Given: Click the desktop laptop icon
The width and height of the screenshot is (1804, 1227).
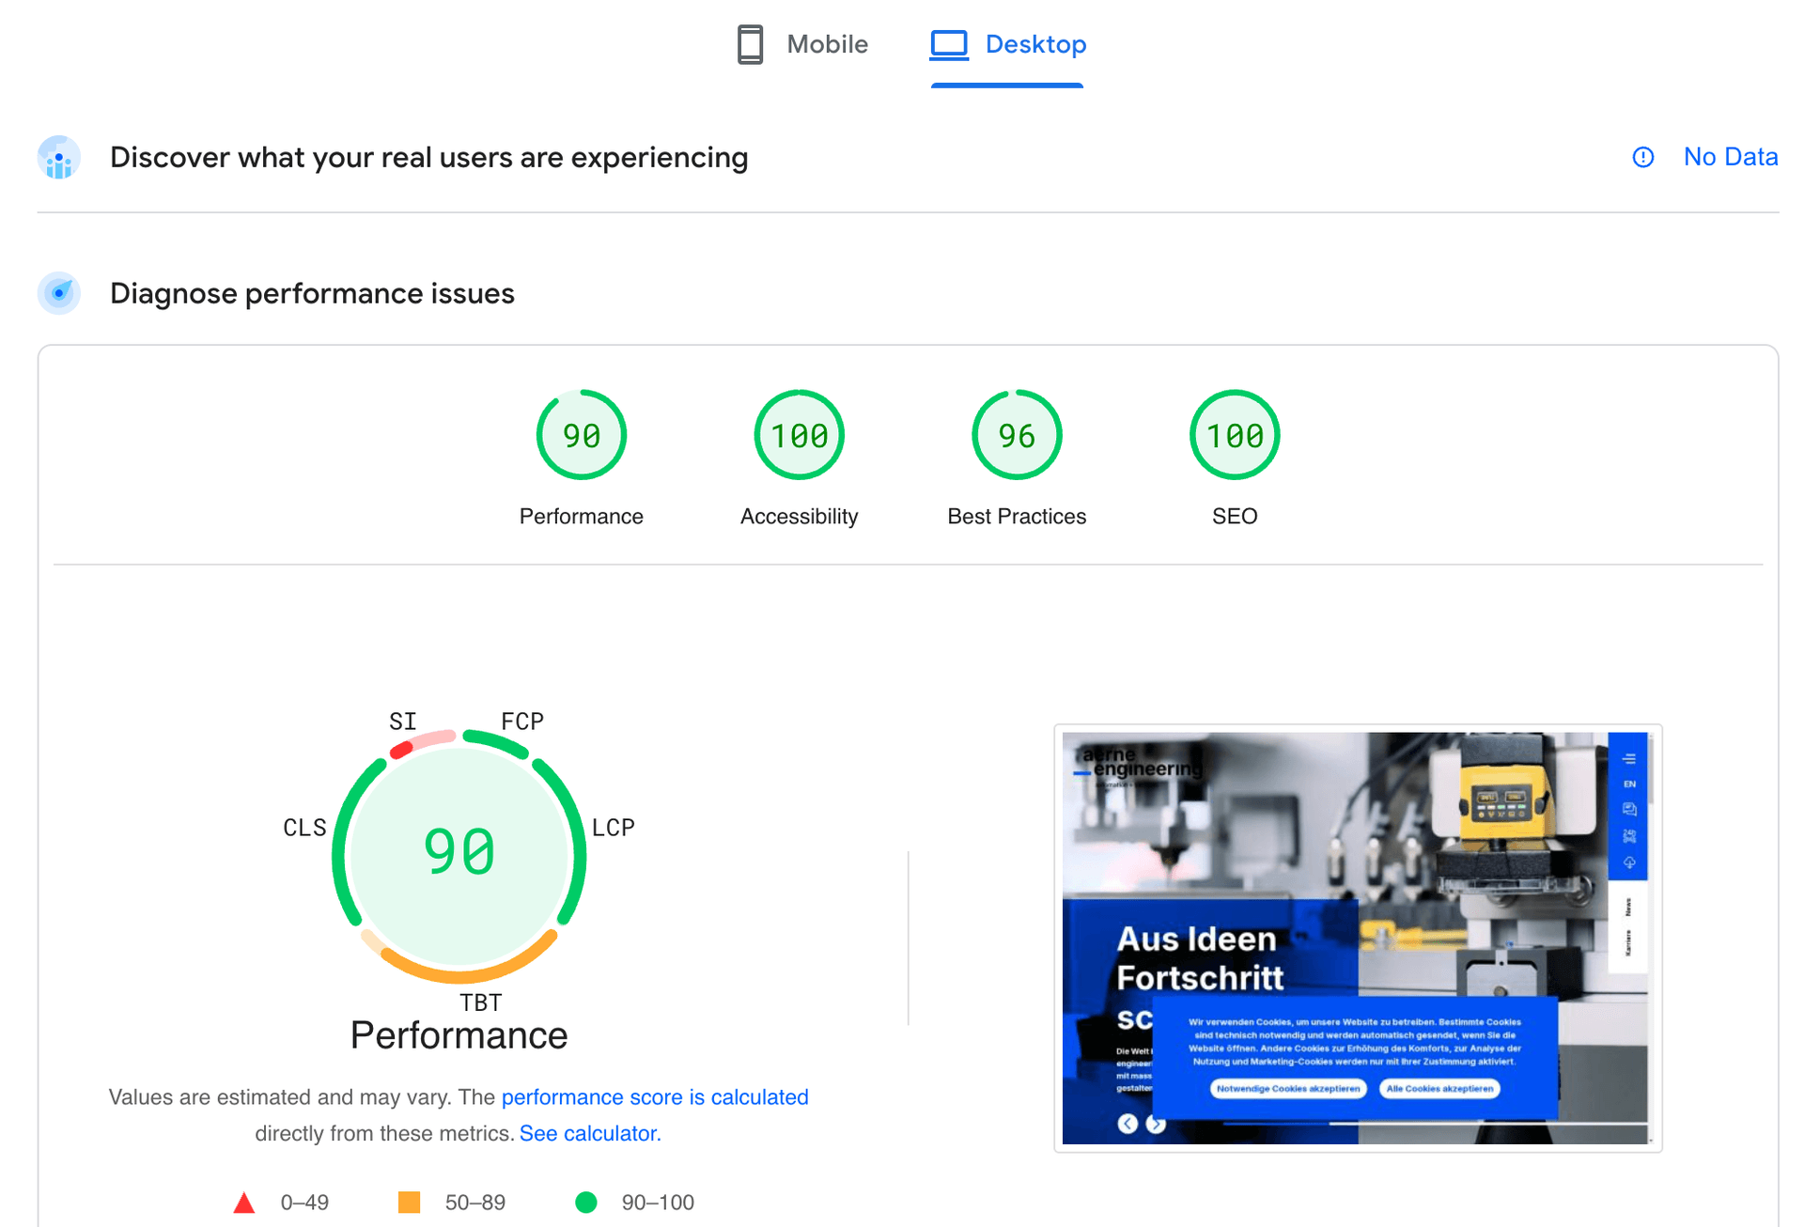Looking at the screenshot, I should tap(949, 44).
